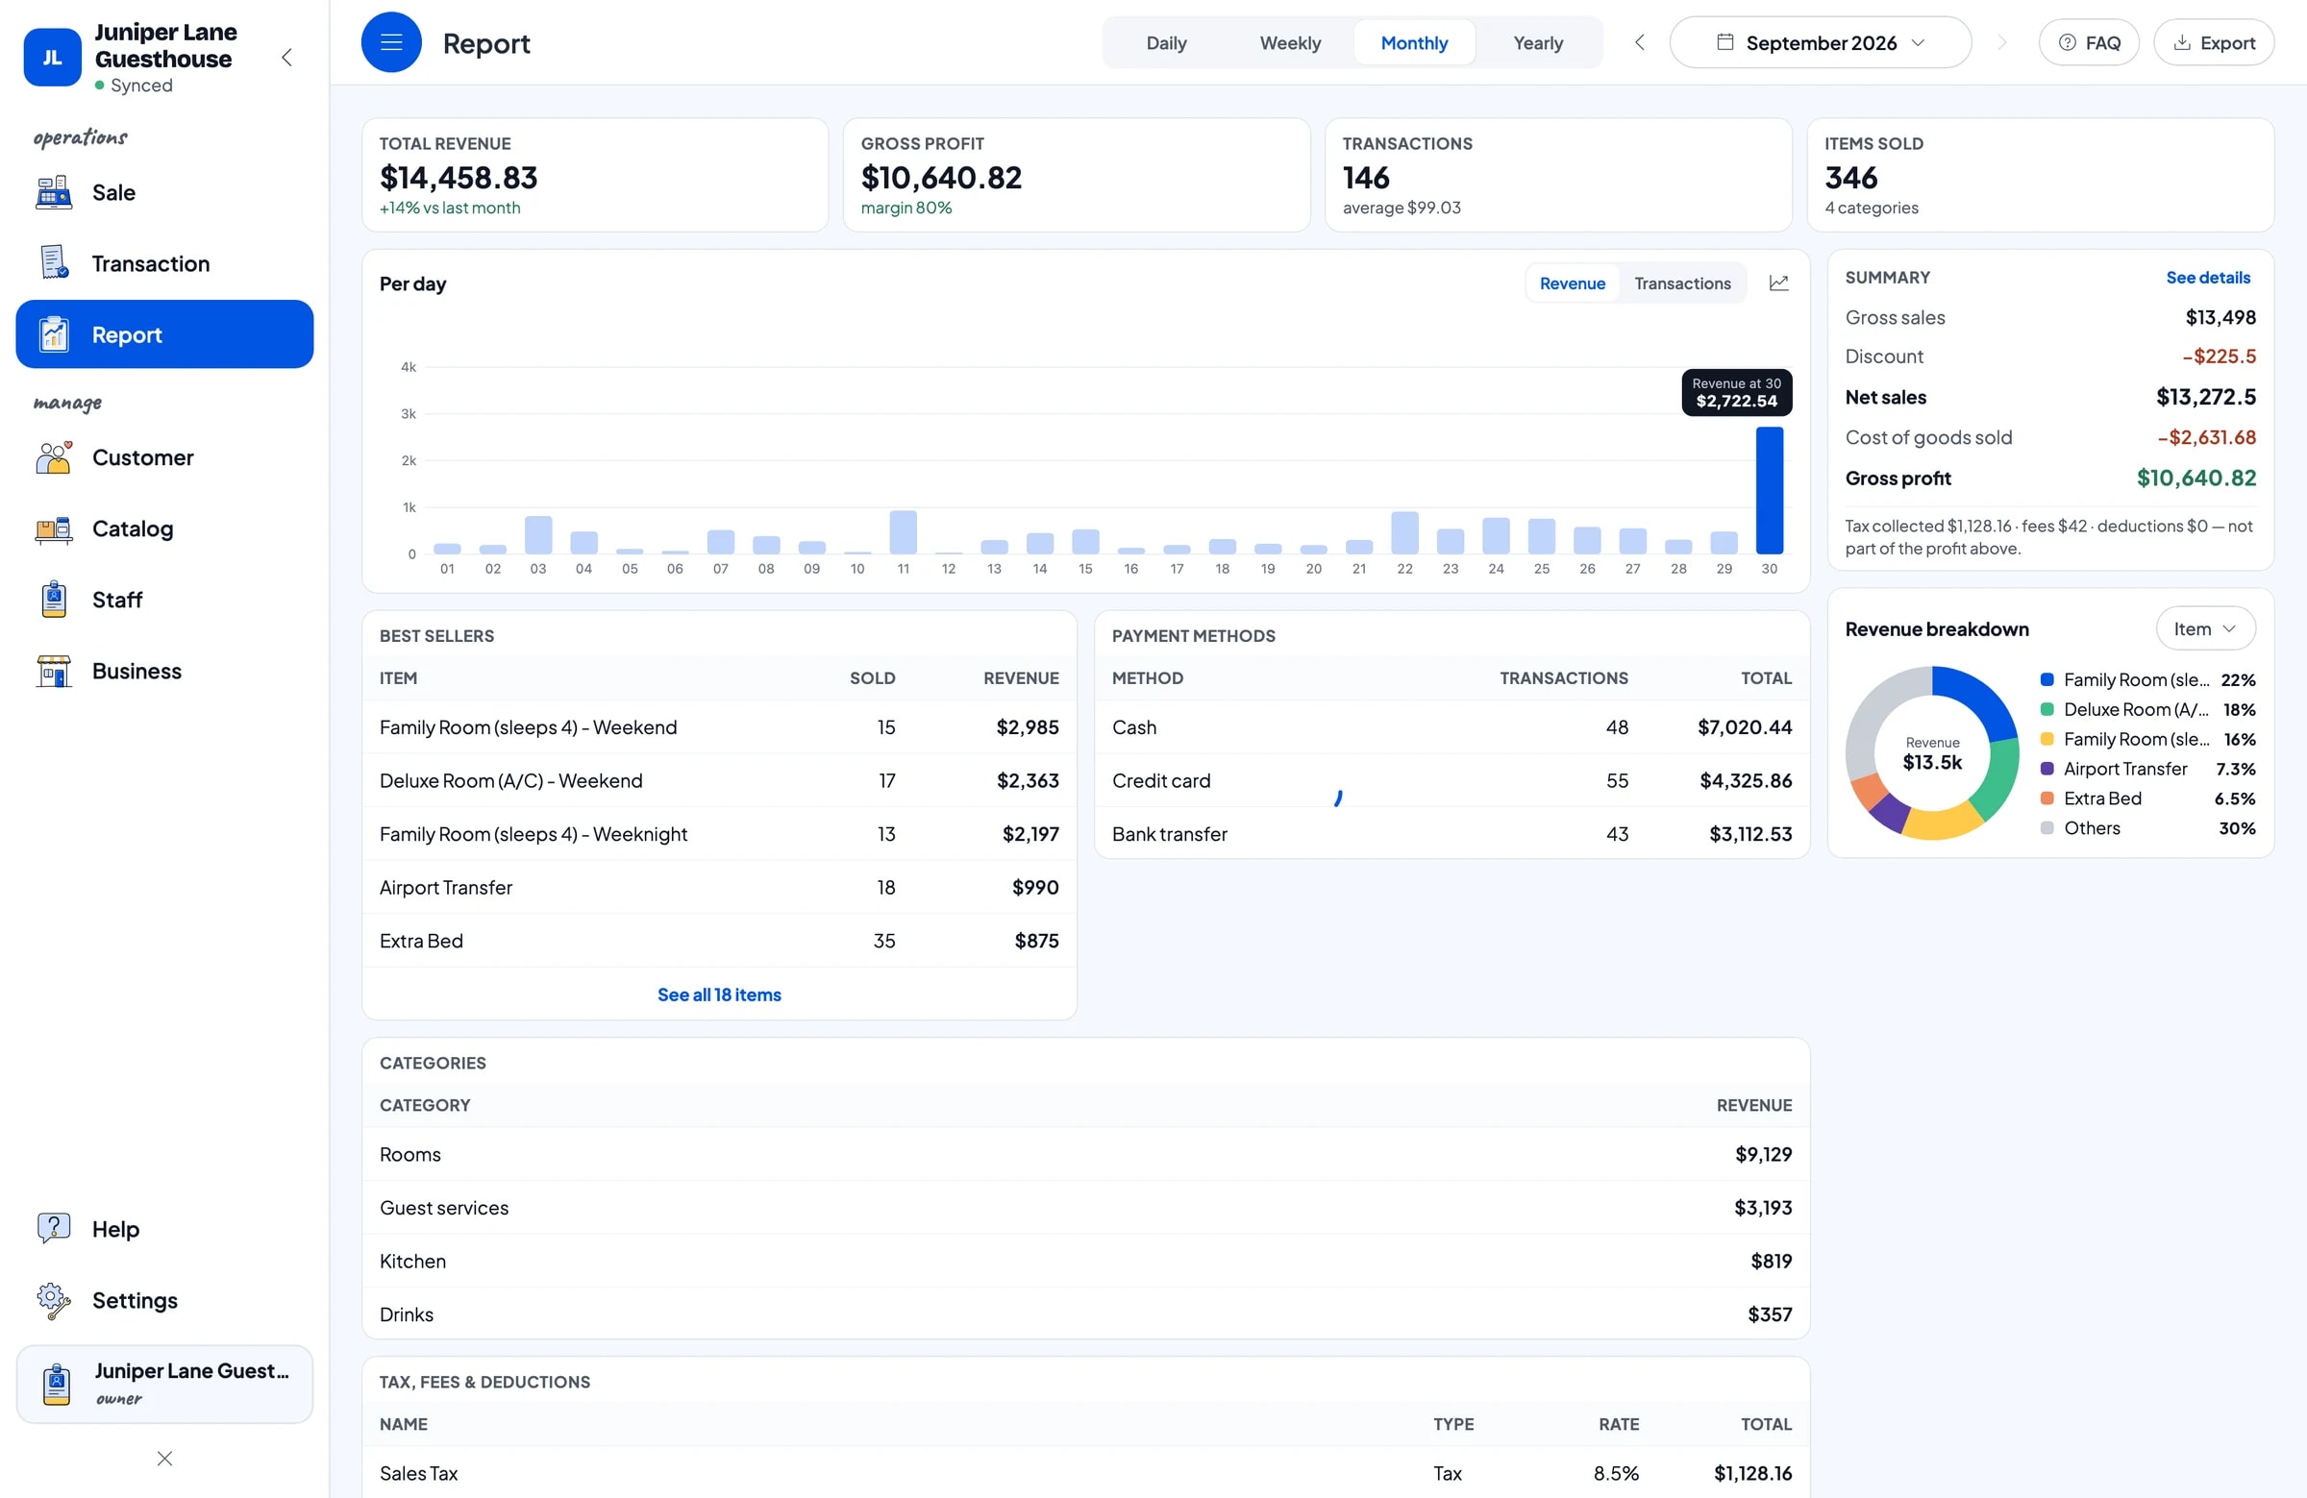Open See details in Summary
2307x1498 pixels.
click(2208, 277)
